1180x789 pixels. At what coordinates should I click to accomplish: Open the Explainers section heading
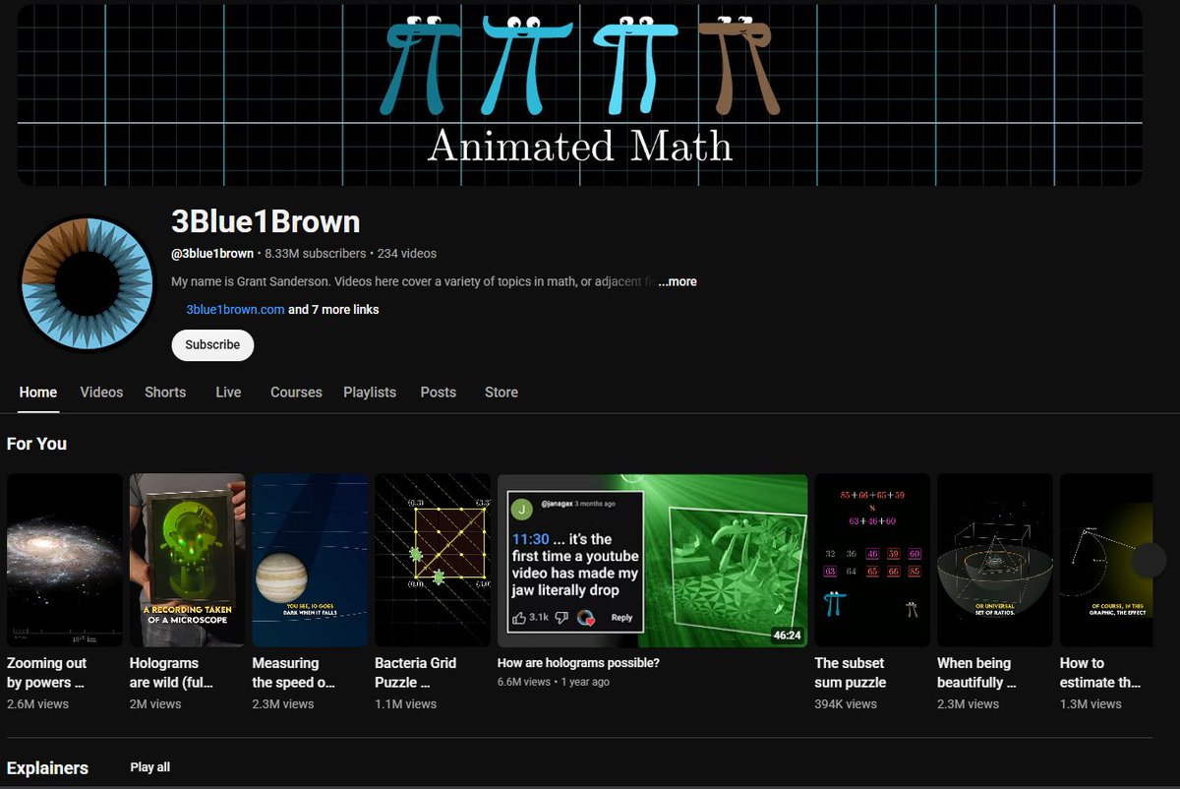(47, 768)
